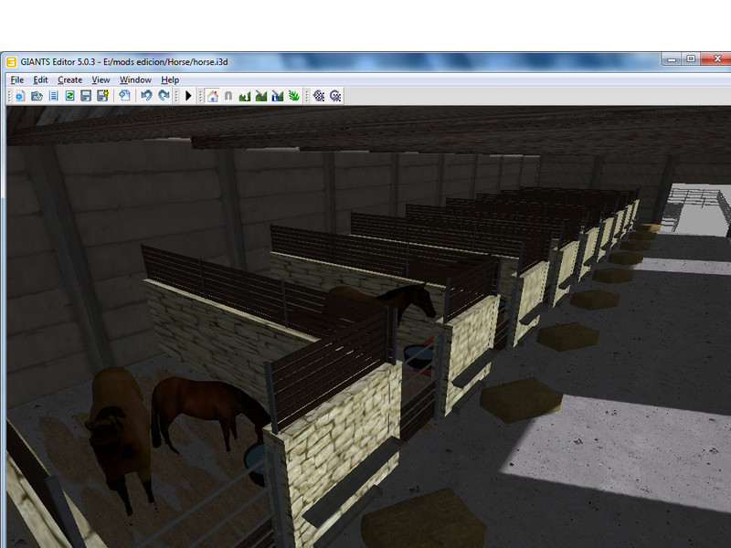Click the Open file folder icon
Image resolution: width=731 pixels, height=548 pixels.
[37, 95]
